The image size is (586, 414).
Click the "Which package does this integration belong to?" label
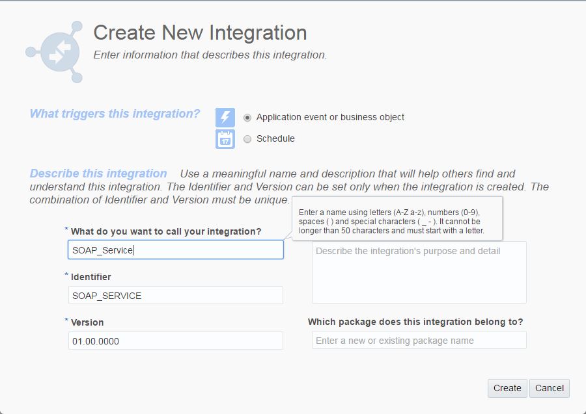point(415,322)
